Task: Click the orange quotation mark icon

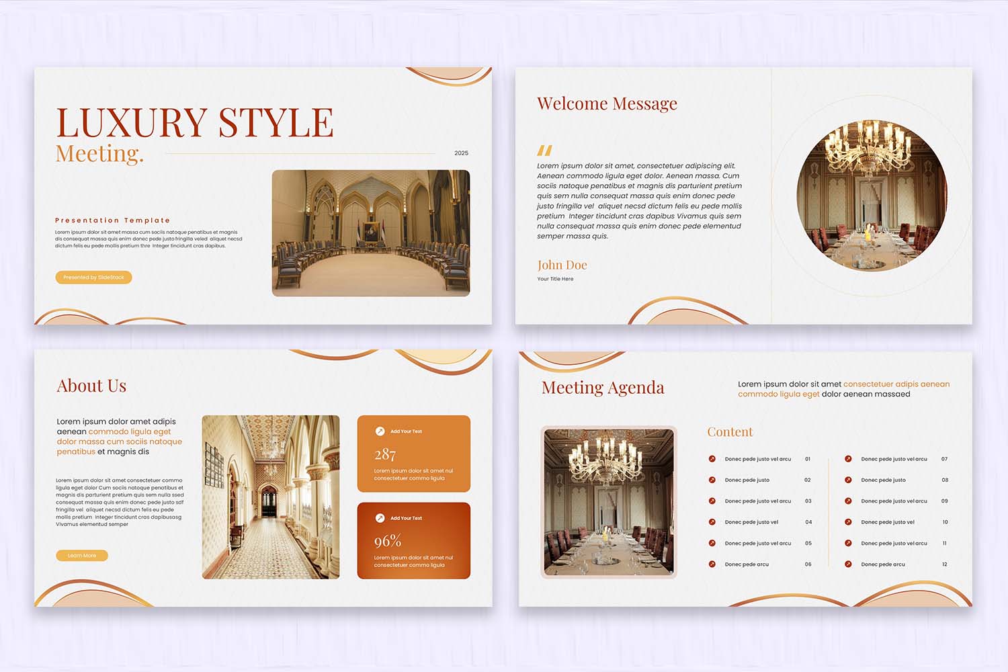Action: (x=544, y=151)
